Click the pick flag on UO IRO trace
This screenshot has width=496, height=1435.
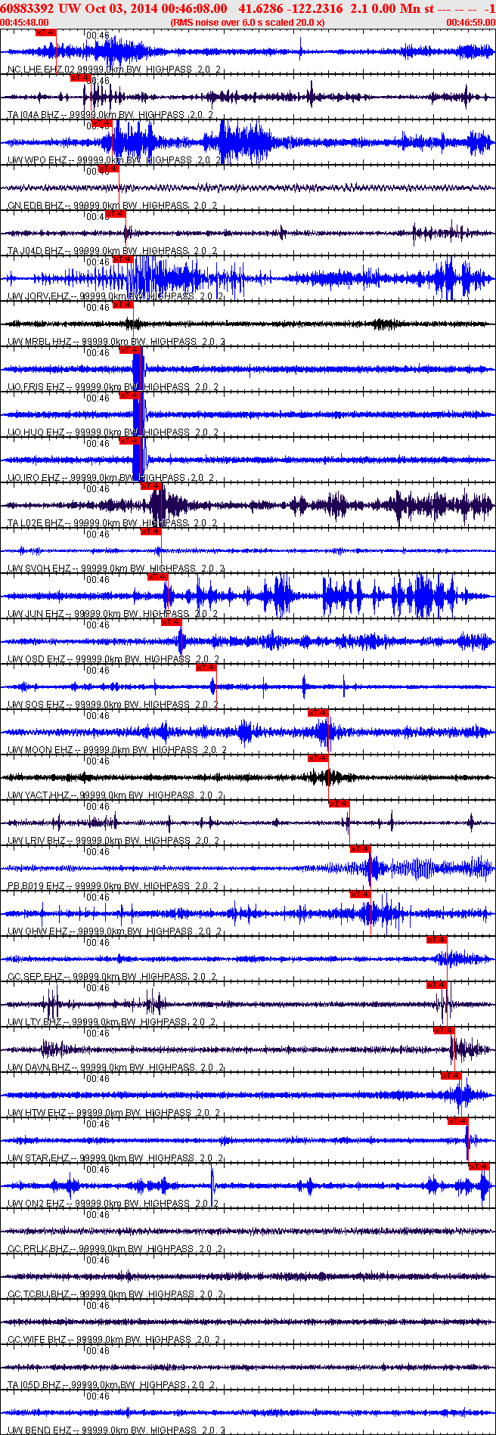[130, 441]
